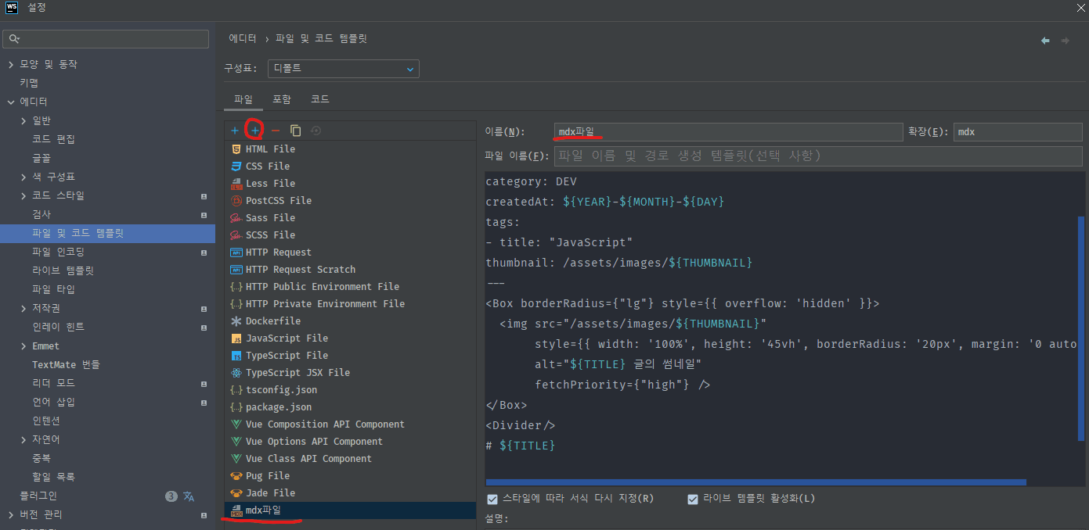This screenshot has width=1089, height=530.
Task: Click the Create Child Template icon
Action: 254,131
